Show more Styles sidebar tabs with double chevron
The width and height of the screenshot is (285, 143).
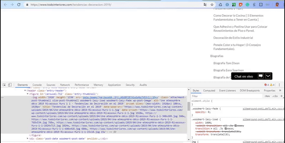(280, 91)
